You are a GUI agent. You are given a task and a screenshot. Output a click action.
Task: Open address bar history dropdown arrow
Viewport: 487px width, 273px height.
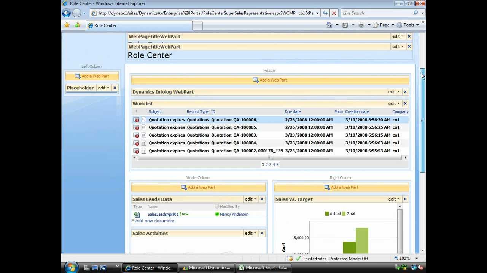[317, 13]
